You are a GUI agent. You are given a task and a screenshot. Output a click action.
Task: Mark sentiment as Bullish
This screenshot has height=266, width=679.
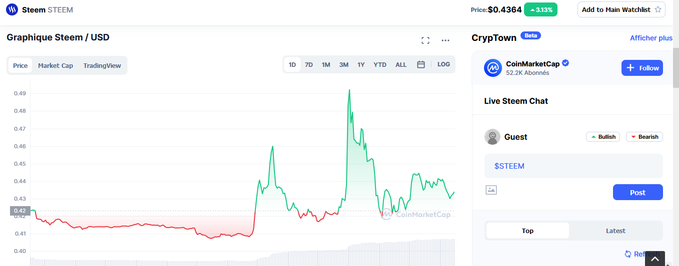[603, 137]
